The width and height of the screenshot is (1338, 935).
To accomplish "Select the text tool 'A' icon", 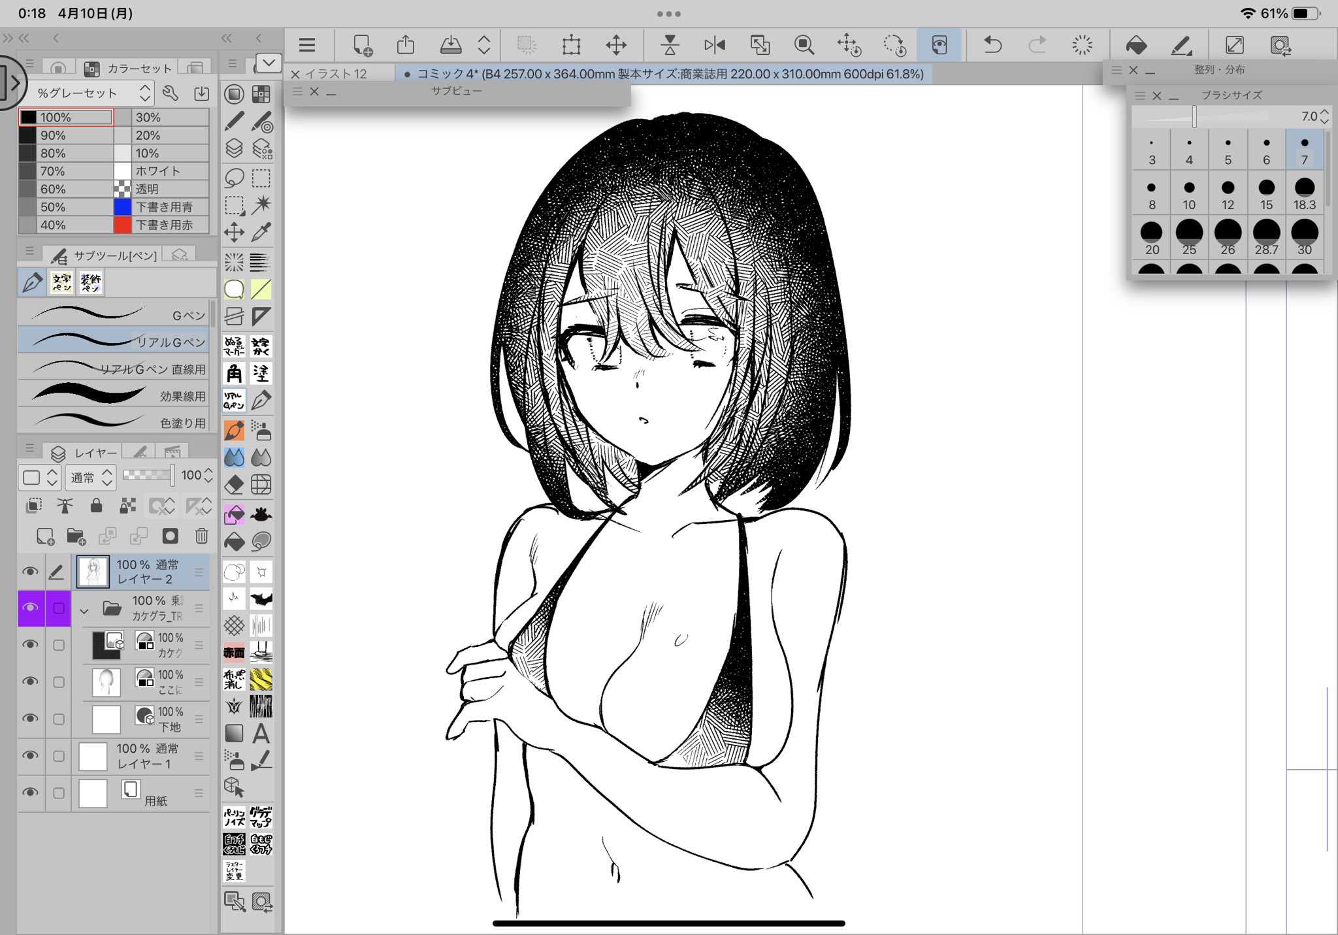I will click(261, 733).
